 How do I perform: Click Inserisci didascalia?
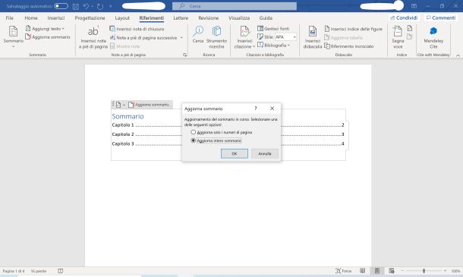pyautogui.click(x=313, y=37)
